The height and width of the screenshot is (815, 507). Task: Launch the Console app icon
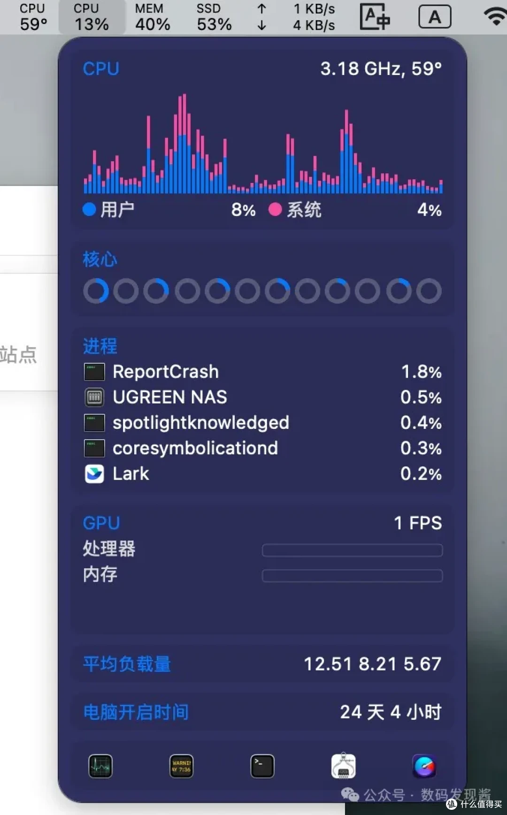[181, 766]
